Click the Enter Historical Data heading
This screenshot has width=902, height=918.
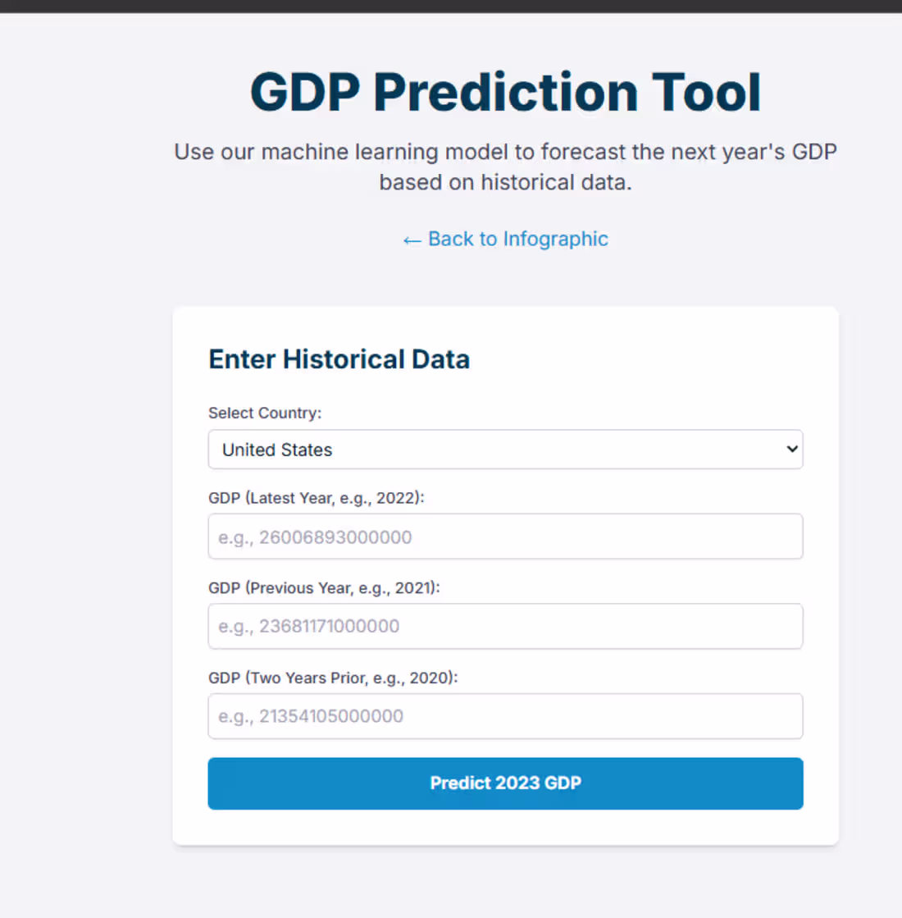pyautogui.click(x=339, y=359)
